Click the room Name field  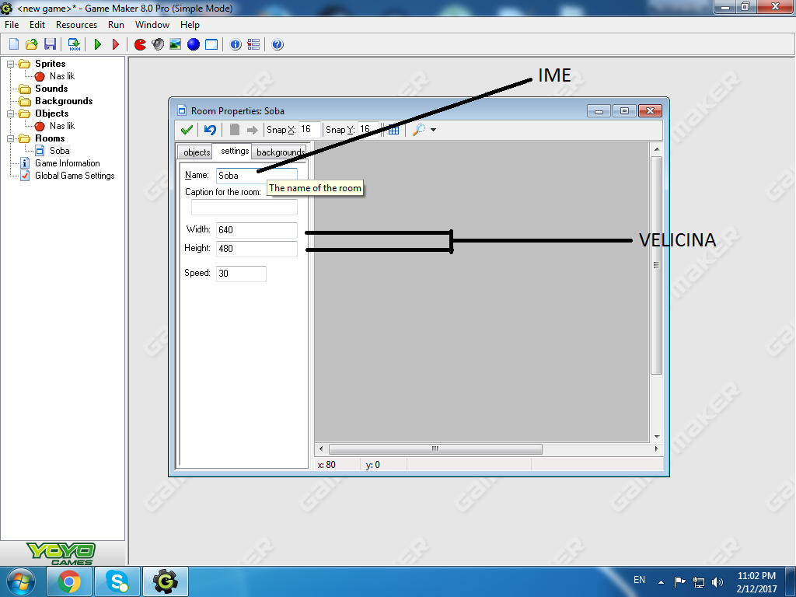[257, 176]
